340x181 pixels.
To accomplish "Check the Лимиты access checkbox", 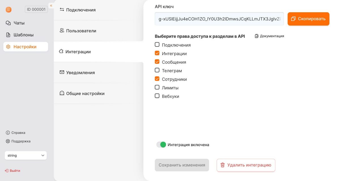I will tap(157, 87).
